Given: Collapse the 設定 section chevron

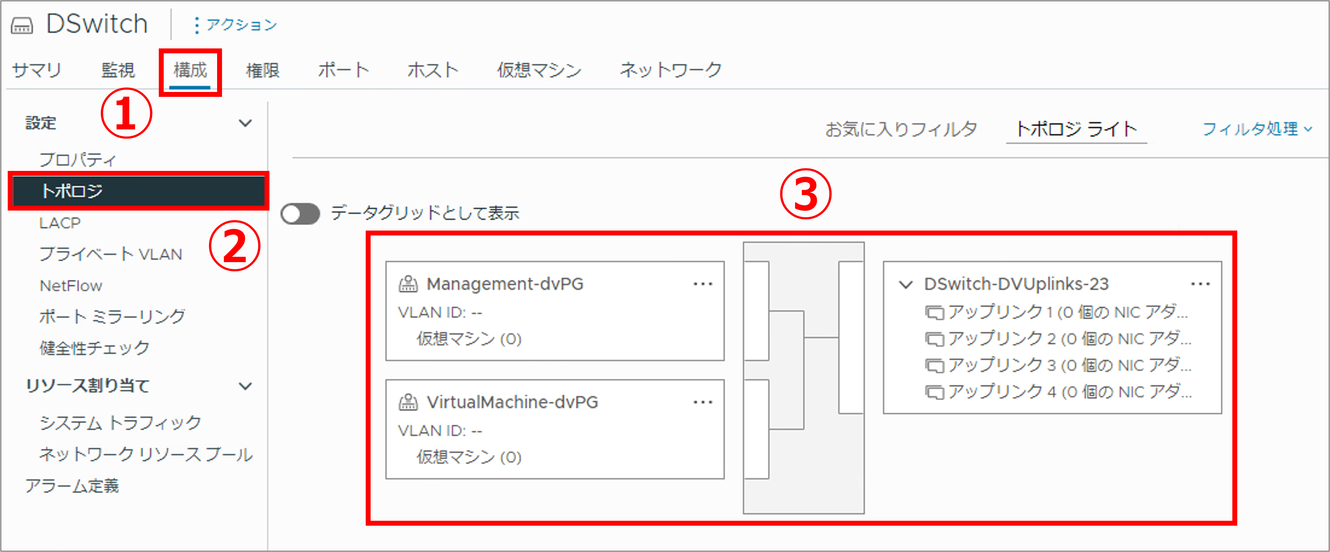Looking at the screenshot, I should (x=245, y=123).
